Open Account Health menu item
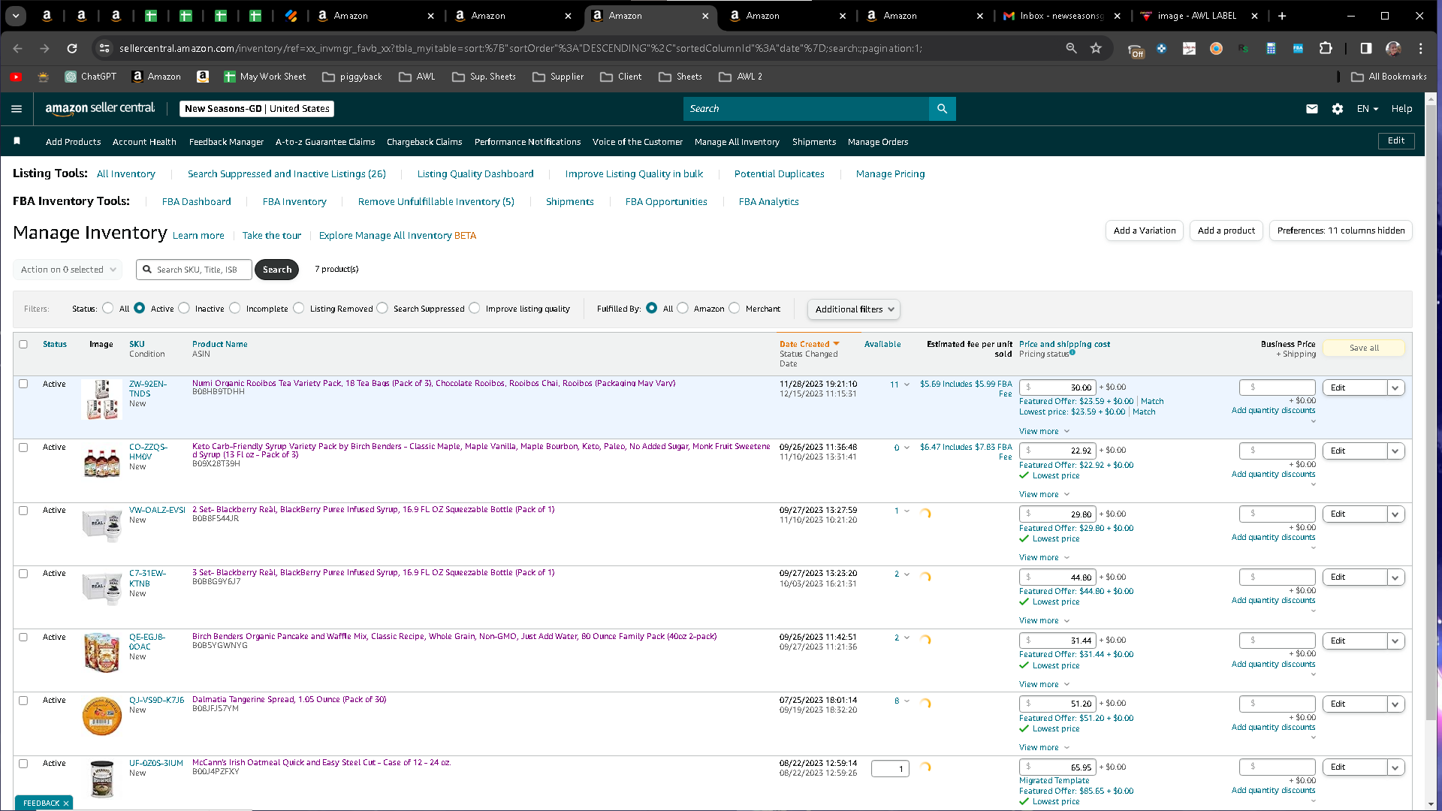Image resolution: width=1442 pixels, height=811 pixels. coord(144,142)
